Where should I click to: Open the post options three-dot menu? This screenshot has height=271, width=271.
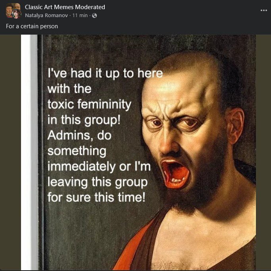click(264, 10)
